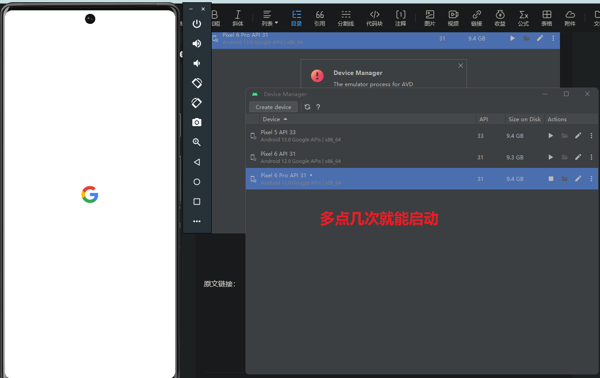600x378 pixels.
Task: Insert an image via the 图片 icon
Action: coord(430,18)
